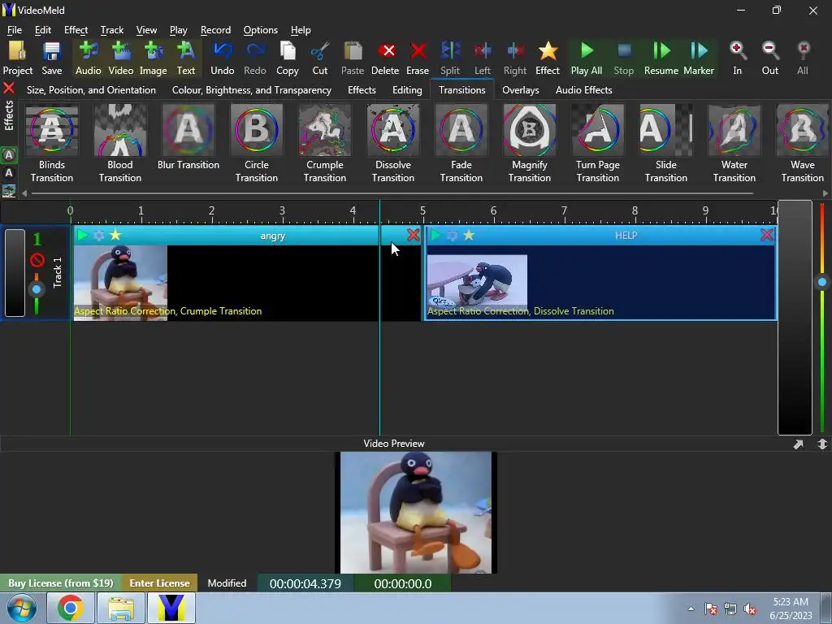Select the HELP clip penguin thumbnail
832x624 pixels.
[x=477, y=281]
